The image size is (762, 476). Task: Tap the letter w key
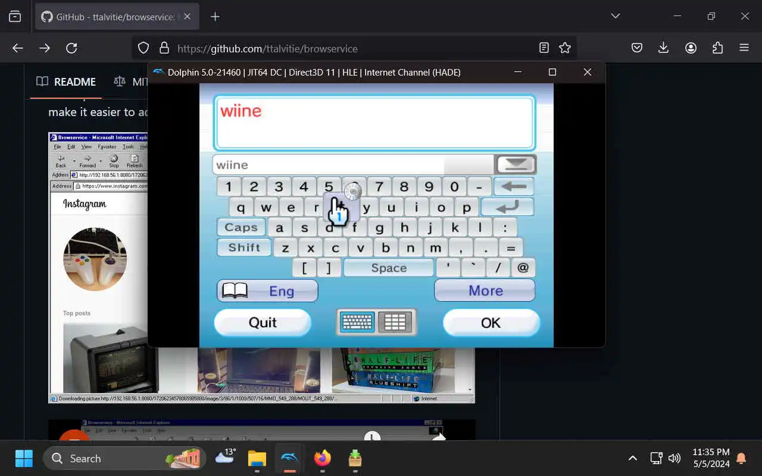(266, 207)
